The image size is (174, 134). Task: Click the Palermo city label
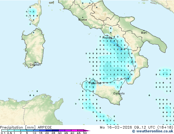click(95, 83)
